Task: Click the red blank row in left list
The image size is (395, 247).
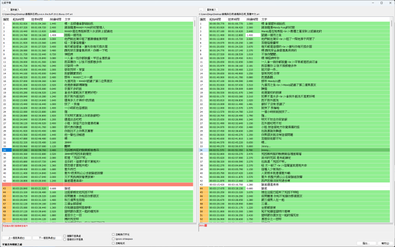Action: 97,184
